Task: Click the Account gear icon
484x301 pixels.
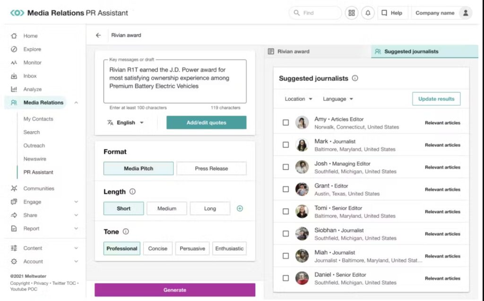Action: click(x=14, y=261)
